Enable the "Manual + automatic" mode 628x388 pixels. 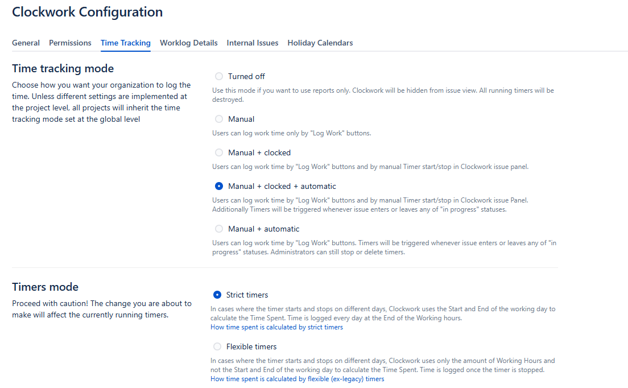219,229
